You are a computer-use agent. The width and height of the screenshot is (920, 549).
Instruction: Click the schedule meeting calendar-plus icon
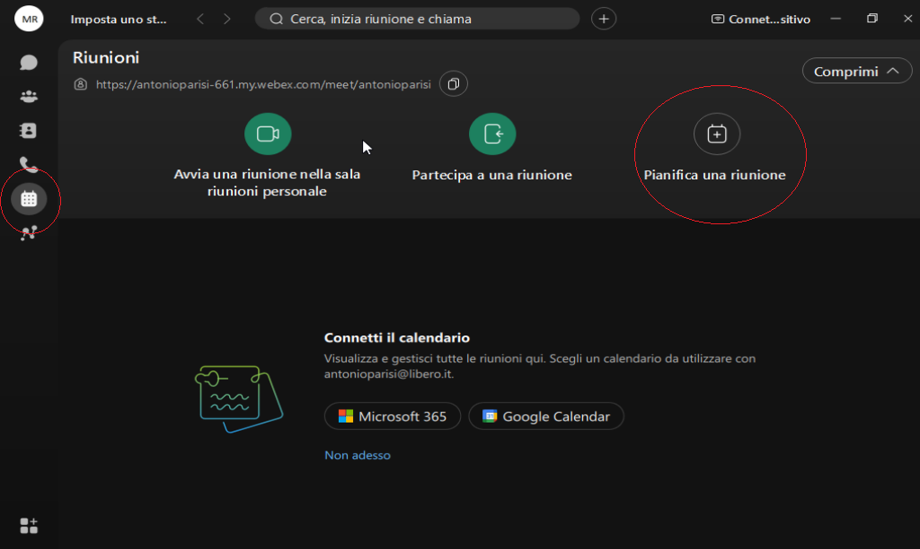click(x=717, y=135)
